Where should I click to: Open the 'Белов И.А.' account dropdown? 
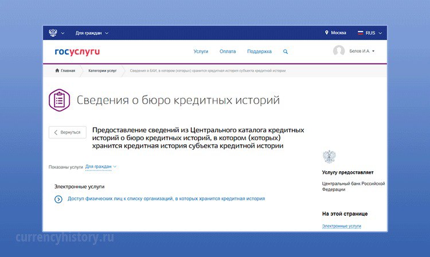click(x=362, y=51)
